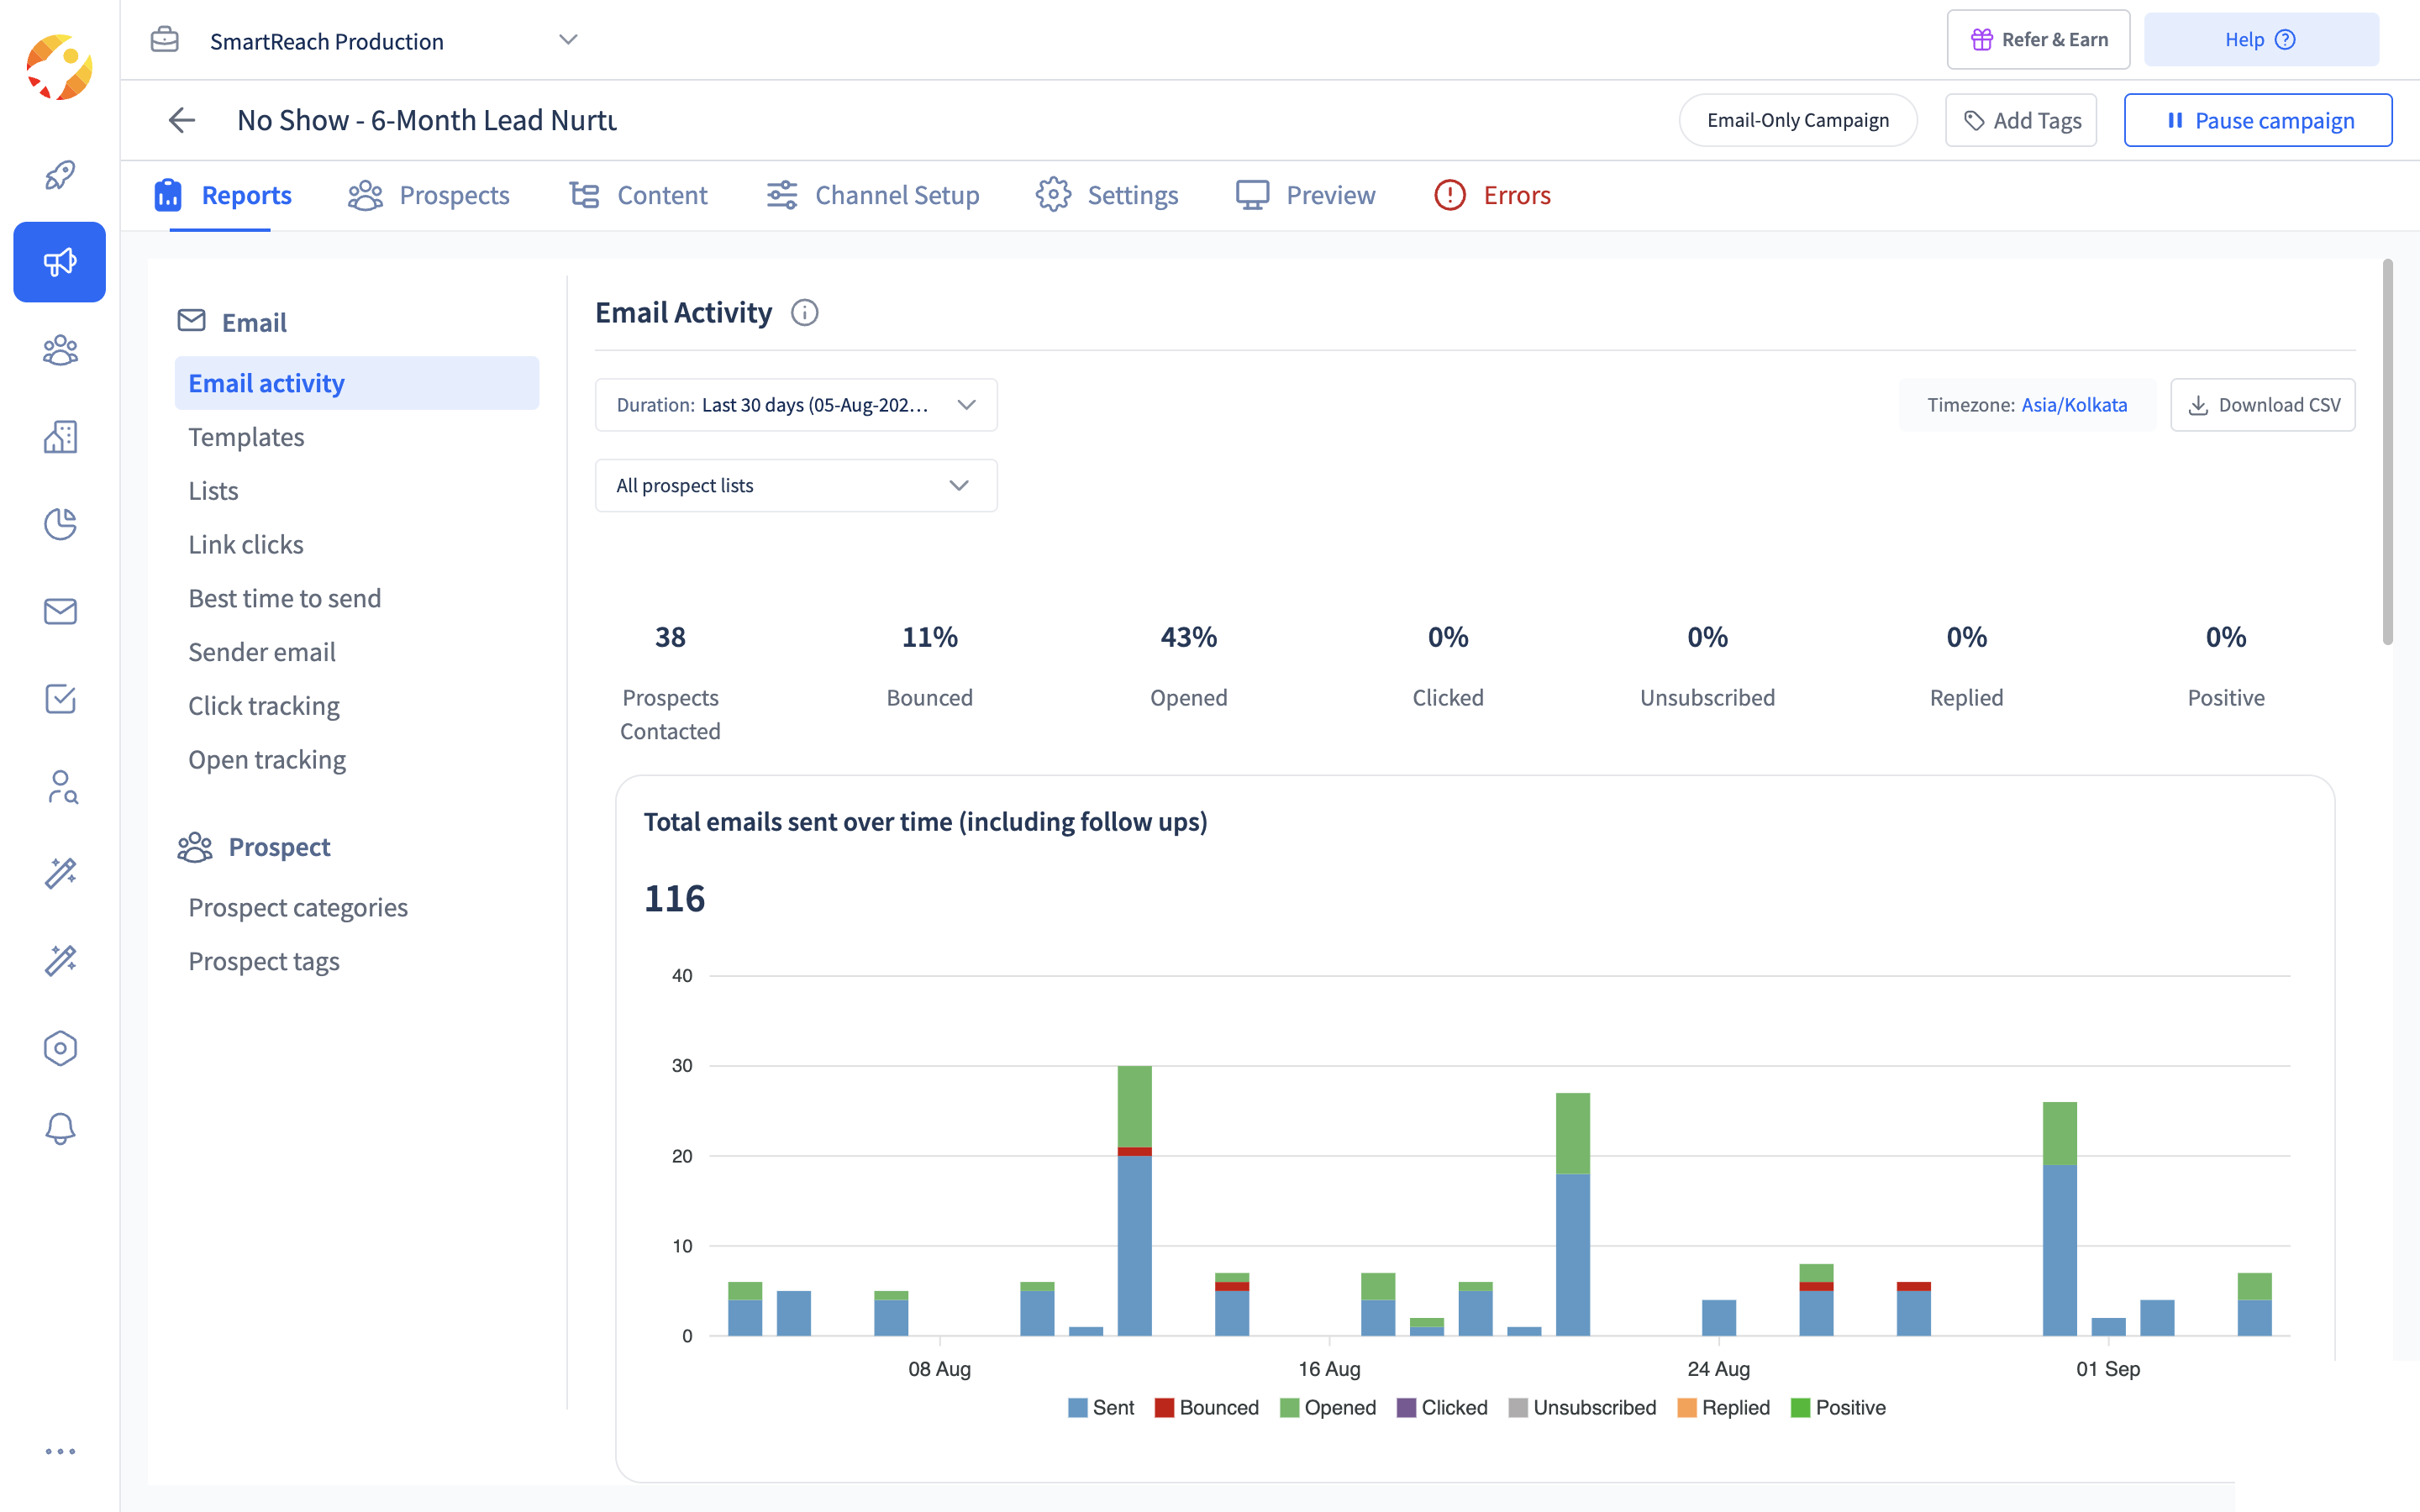This screenshot has width=2420, height=1512.
Task: Click the Help button
Action: pyautogui.click(x=2261, y=40)
